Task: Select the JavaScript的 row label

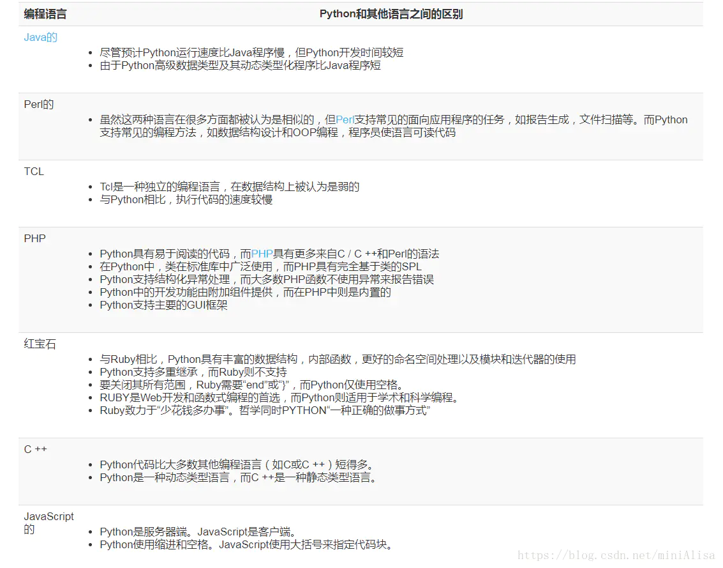Action: [x=48, y=523]
